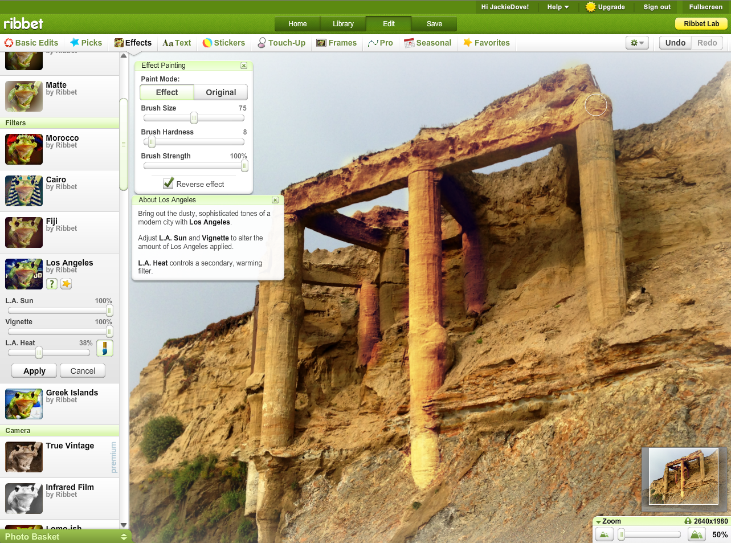Click the L.A. Heat slider
The width and height of the screenshot is (731, 543).
coord(49,353)
